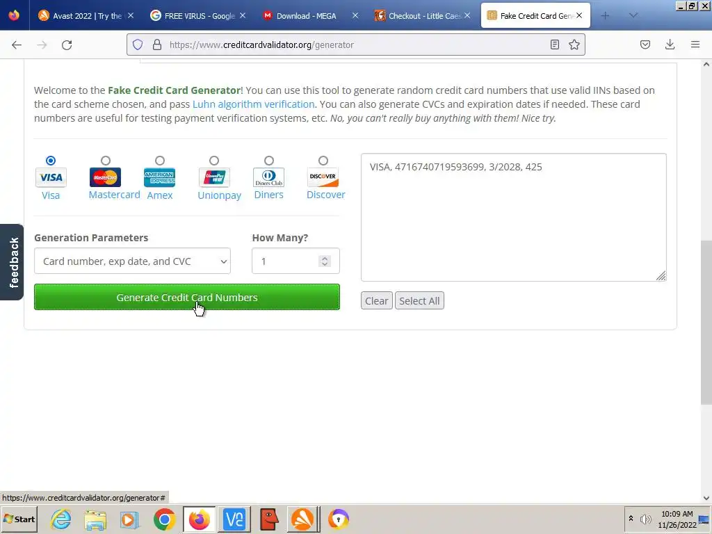Image resolution: width=712 pixels, height=534 pixels.
Task: Click the Visa card logo
Action: [51, 177]
